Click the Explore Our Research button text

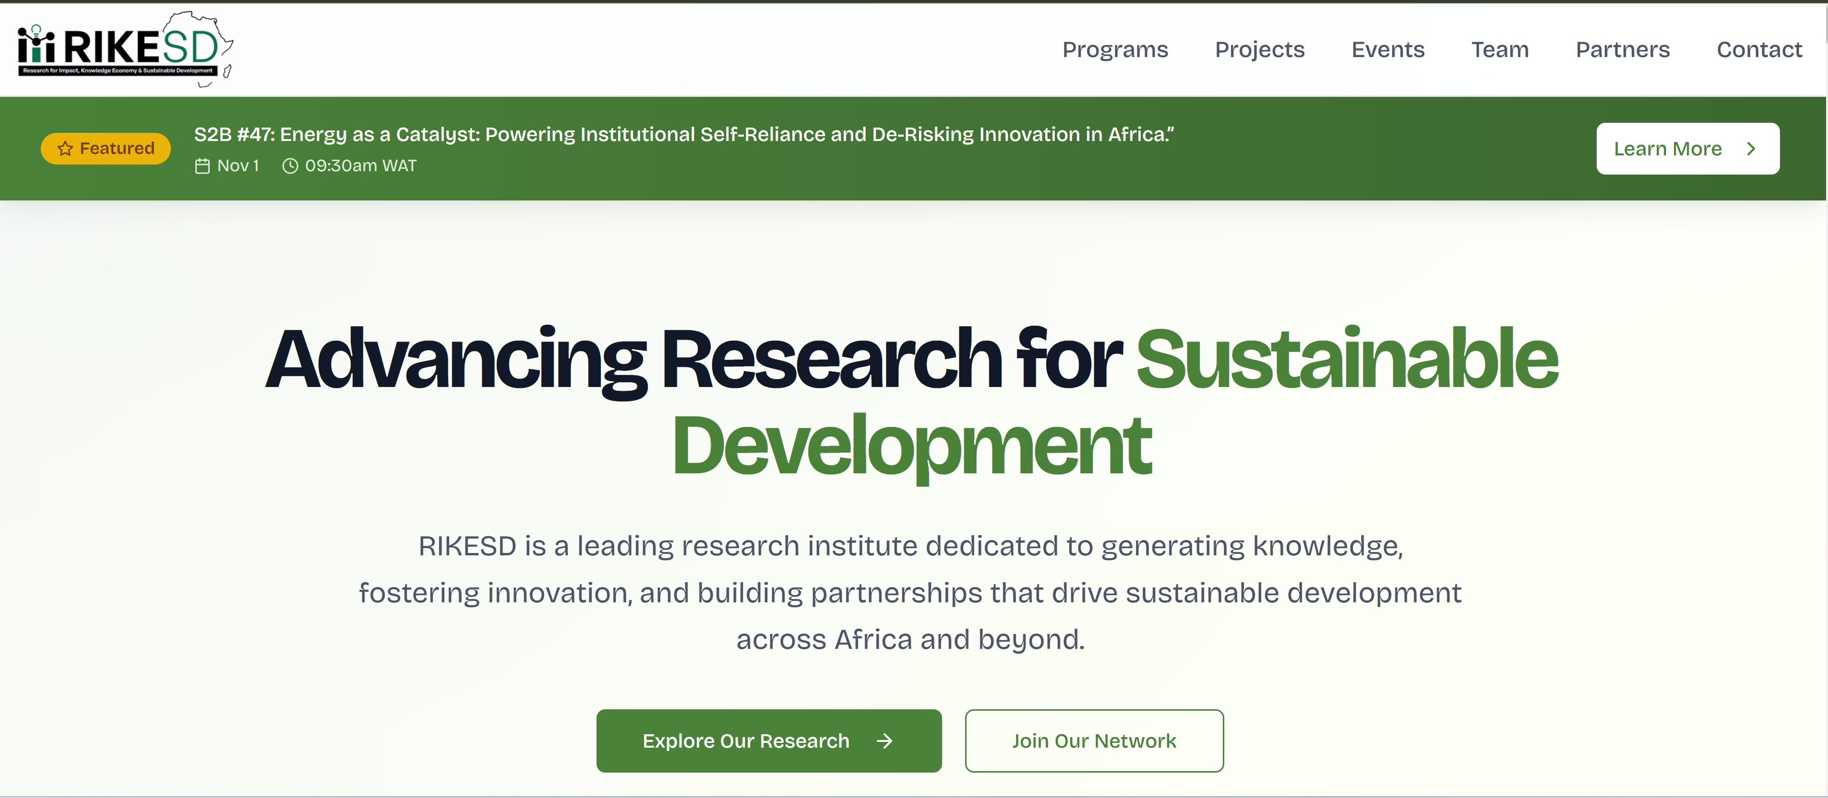[745, 741]
